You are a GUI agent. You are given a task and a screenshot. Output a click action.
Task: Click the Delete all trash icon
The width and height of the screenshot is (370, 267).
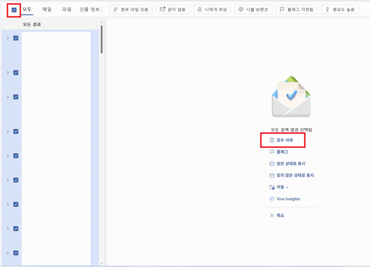coord(272,140)
